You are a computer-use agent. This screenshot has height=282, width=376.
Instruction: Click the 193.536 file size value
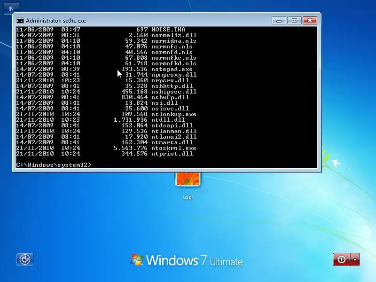tap(134, 69)
